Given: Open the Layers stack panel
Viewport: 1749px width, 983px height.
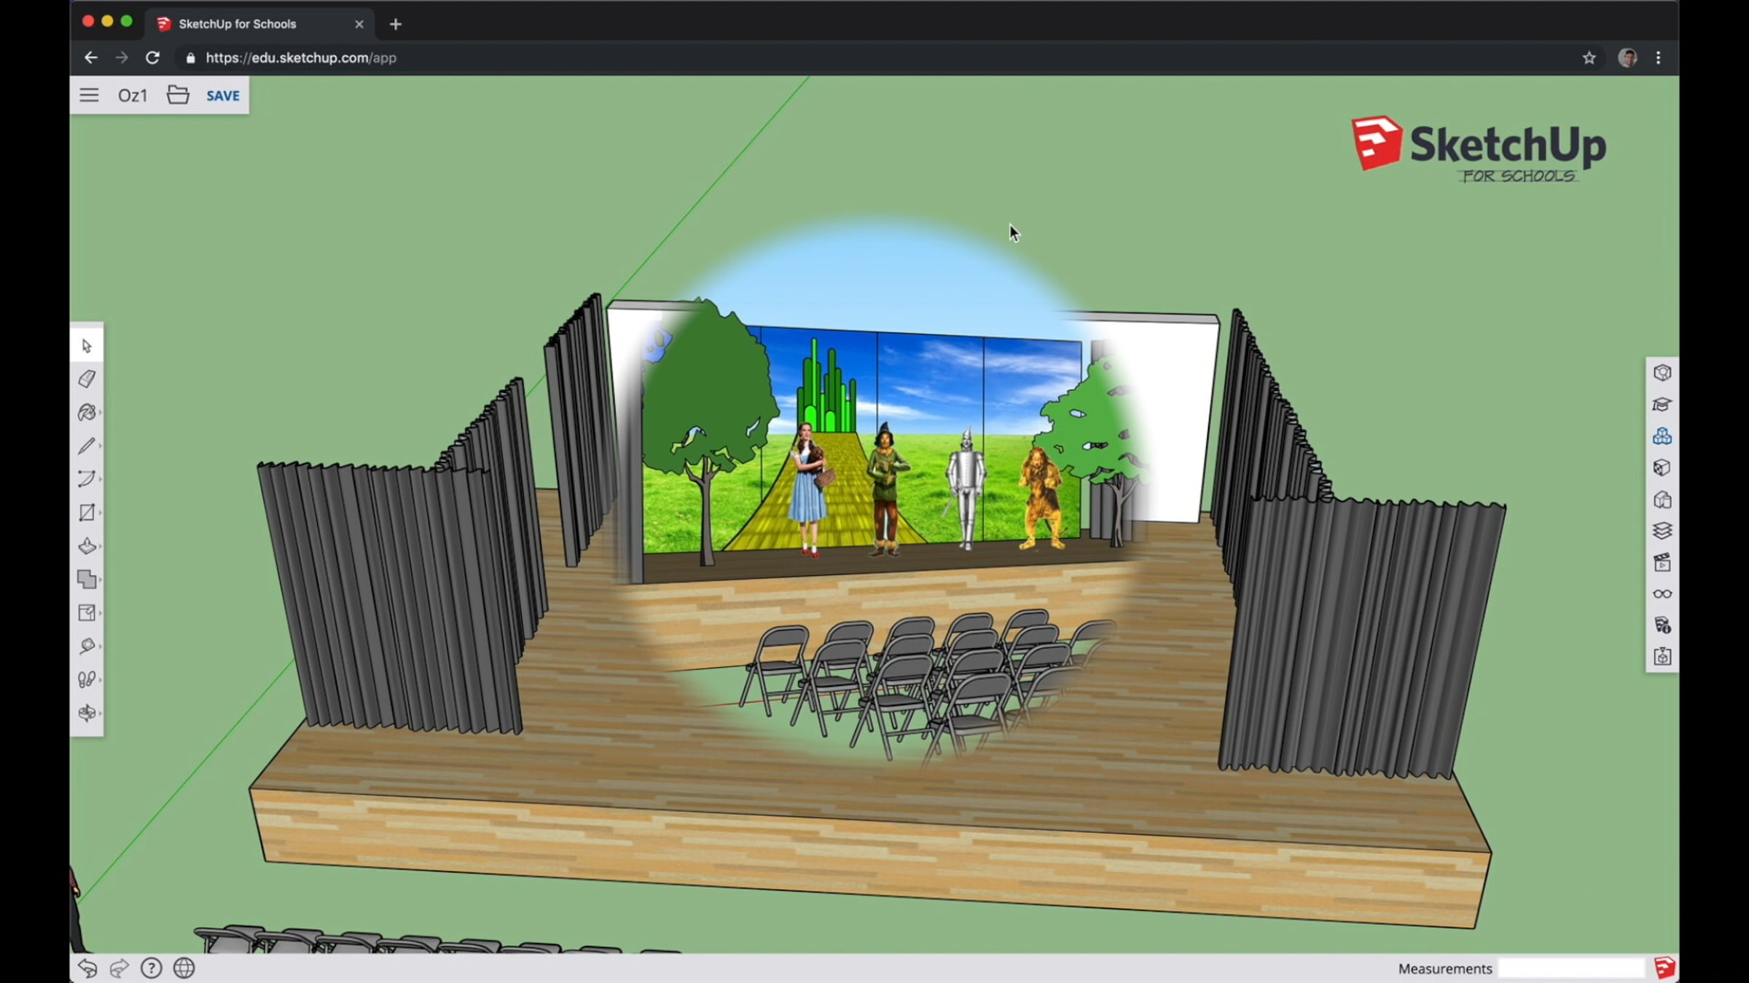Looking at the screenshot, I should [1662, 531].
